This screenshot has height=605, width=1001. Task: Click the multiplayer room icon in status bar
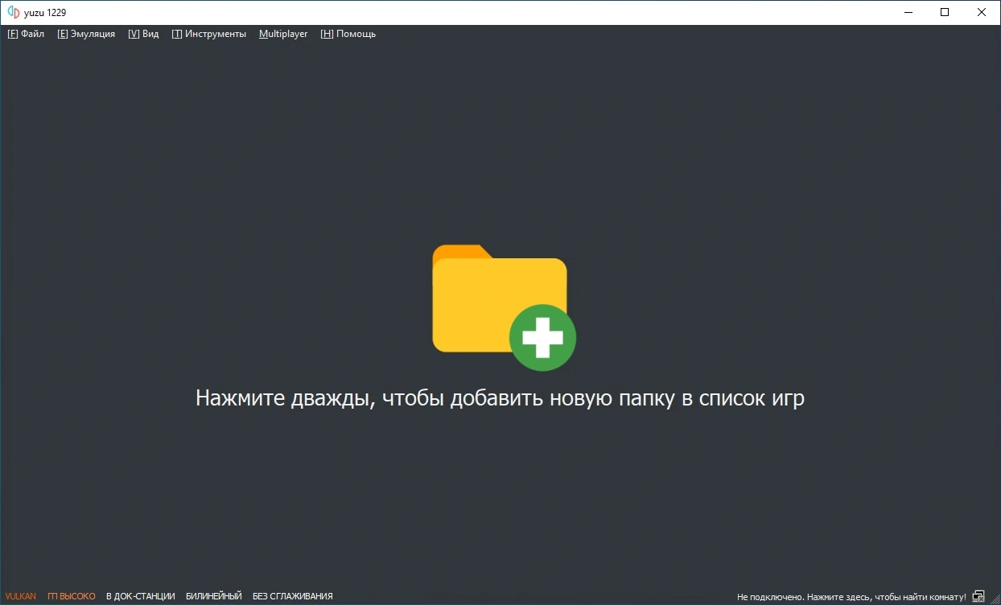[x=978, y=596]
